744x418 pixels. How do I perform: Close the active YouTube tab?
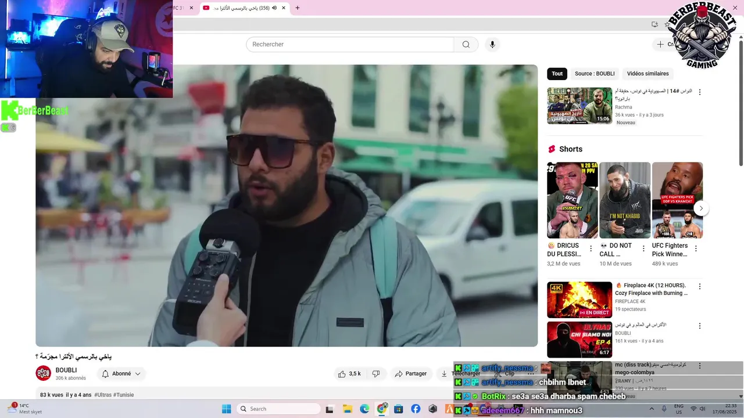284,8
